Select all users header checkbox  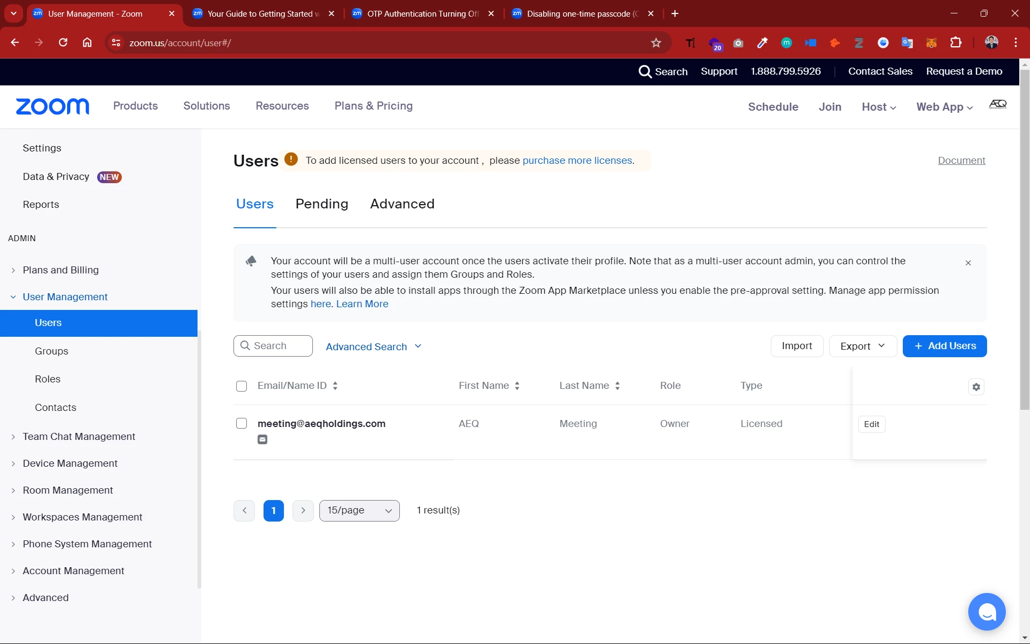pos(242,386)
